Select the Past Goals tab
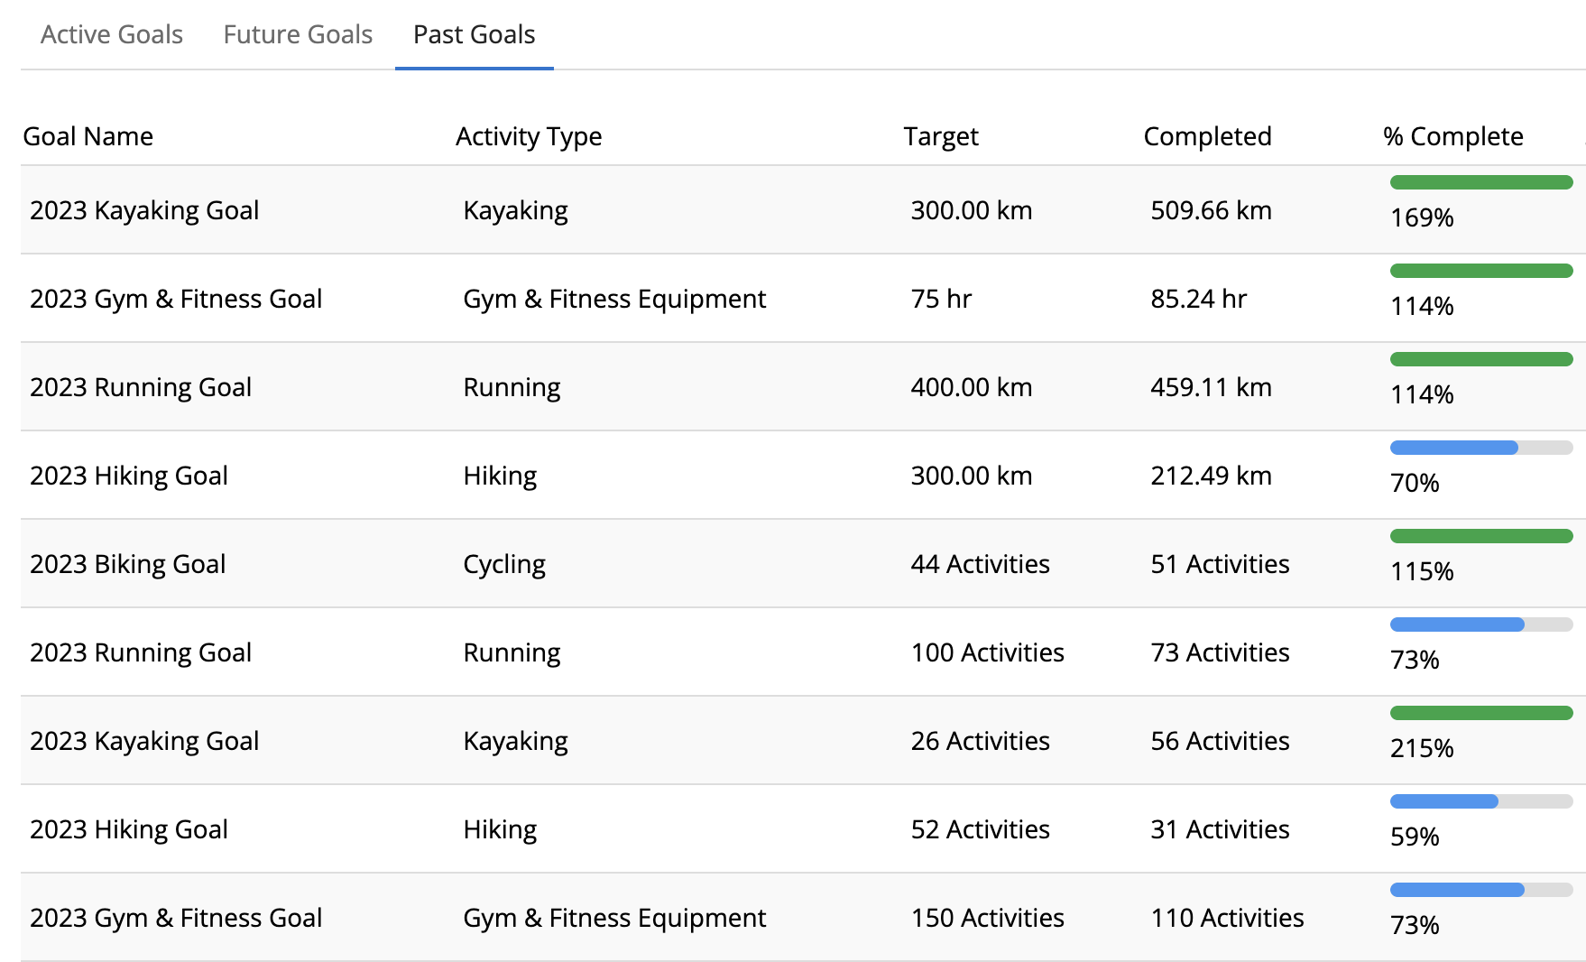This screenshot has width=1586, height=962. pyautogui.click(x=474, y=34)
